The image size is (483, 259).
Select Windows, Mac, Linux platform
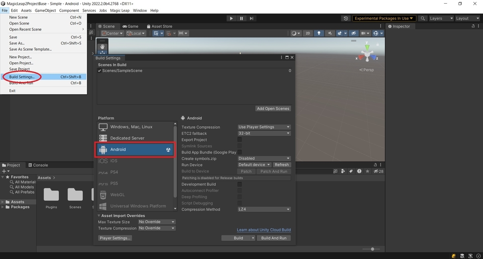(x=135, y=127)
